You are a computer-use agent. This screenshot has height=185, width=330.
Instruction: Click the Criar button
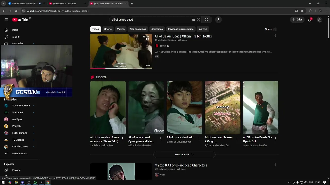(297, 20)
